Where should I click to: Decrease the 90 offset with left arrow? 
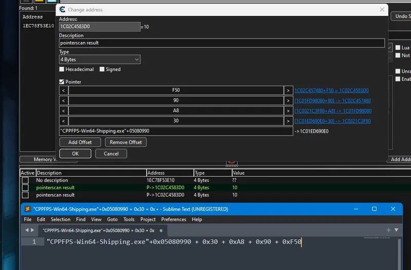(x=63, y=100)
